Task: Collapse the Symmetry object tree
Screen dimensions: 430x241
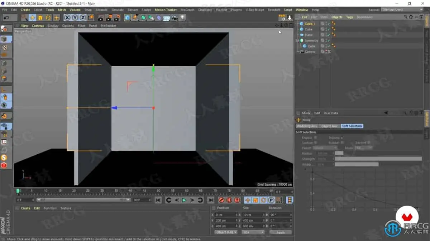Action: pos(297,41)
